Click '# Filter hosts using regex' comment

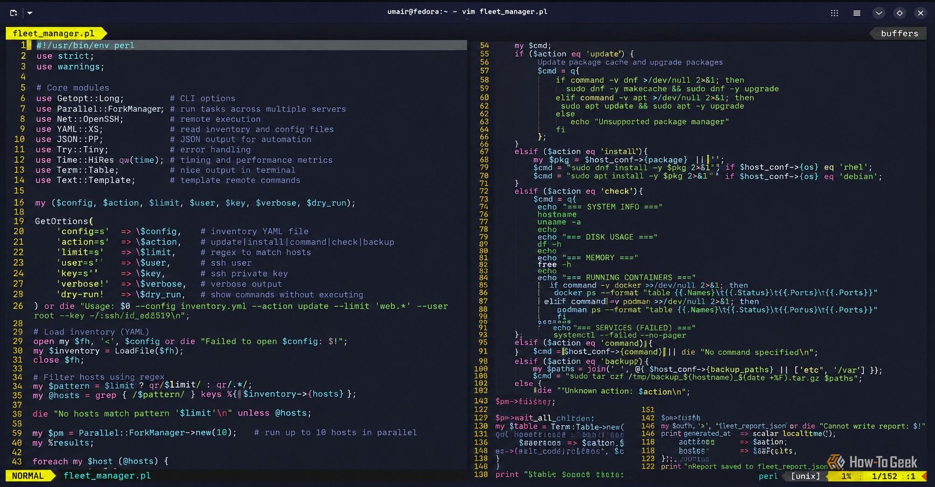[x=99, y=377]
